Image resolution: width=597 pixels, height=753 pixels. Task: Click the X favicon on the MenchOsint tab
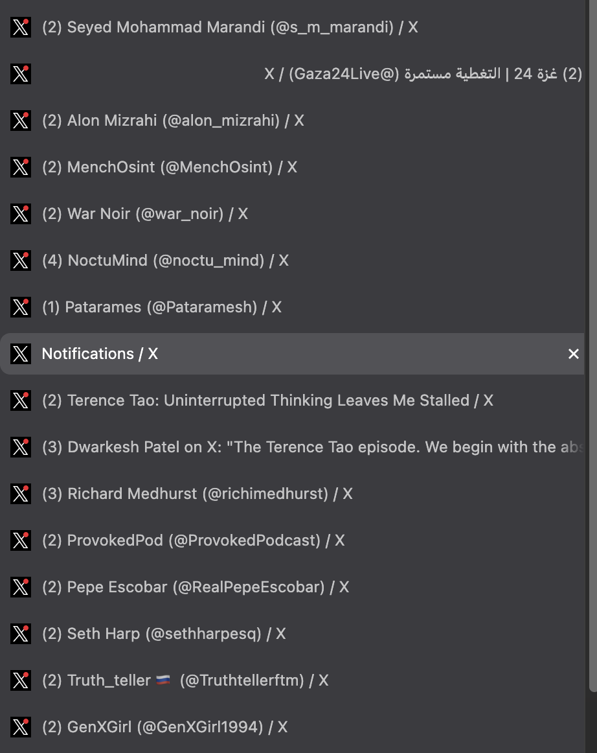[21, 167]
